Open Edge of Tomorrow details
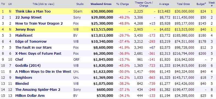216x99 pixels. tap(31, 42)
